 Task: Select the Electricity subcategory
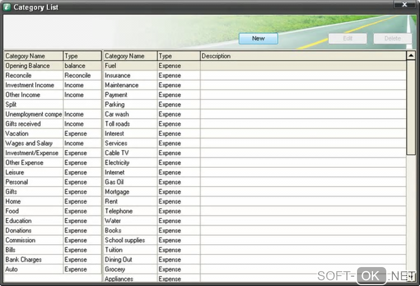pos(255,162)
